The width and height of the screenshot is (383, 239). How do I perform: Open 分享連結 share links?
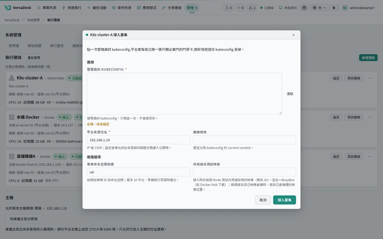pos(172,8)
